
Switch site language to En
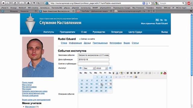166,20
